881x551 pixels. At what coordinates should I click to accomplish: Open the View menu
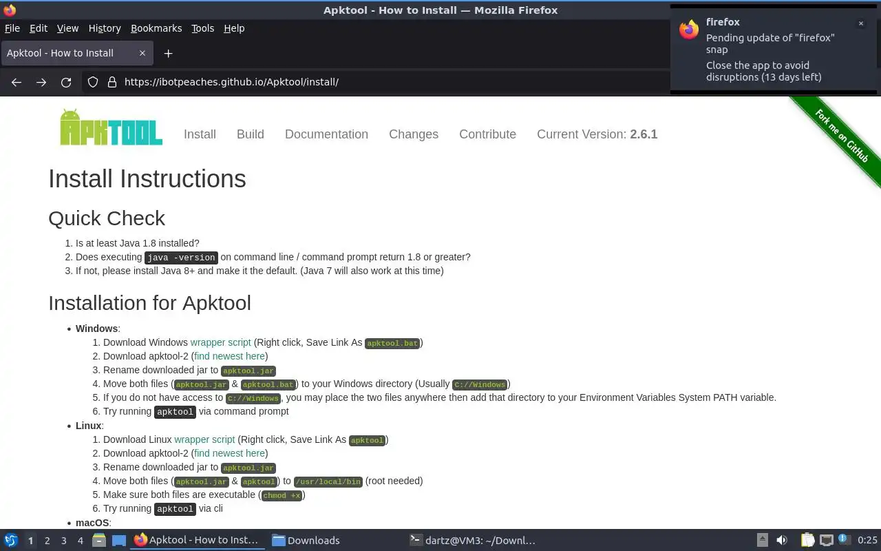67,28
